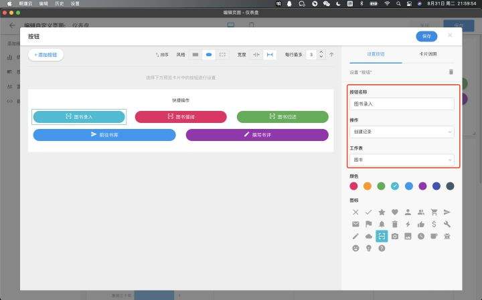Choose the orange color swatch
Image resolution: width=482 pixels, height=300 pixels.
pyautogui.click(x=367, y=186)
